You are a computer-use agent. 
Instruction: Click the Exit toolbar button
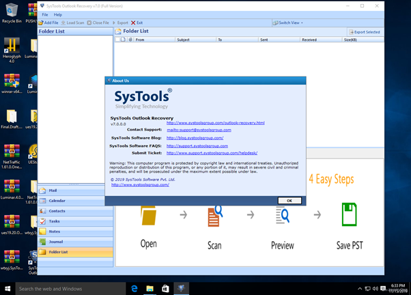pos(137,23)
